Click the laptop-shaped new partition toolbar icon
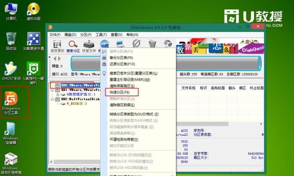Screen dimensions: 294x176 (x=120, y=44)
